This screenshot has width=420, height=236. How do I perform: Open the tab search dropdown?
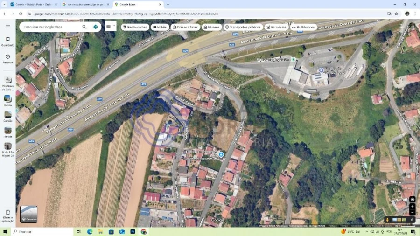tap(4, 5)
